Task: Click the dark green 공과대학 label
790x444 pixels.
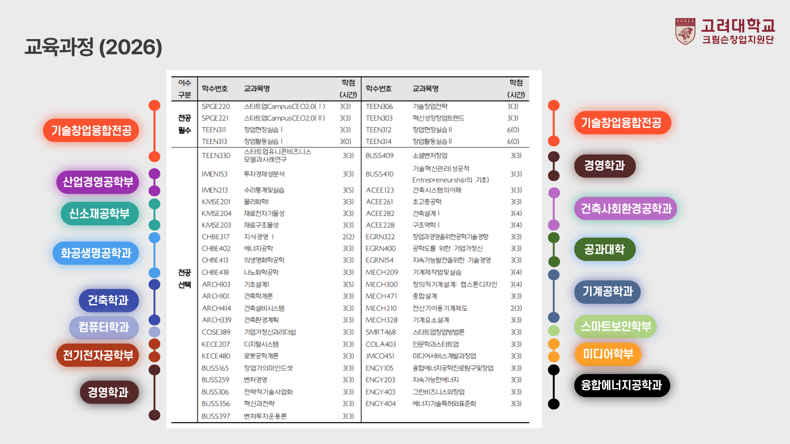Action: point(604,249)
